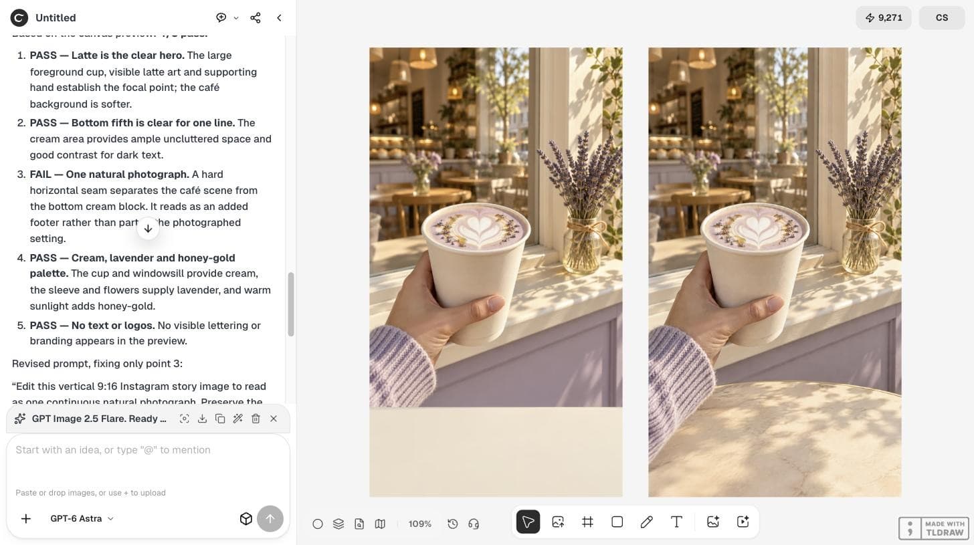974x545 pixels.
Task: Open the GPT-6 Astra model dropdown
Action: [x=82, y=518]
